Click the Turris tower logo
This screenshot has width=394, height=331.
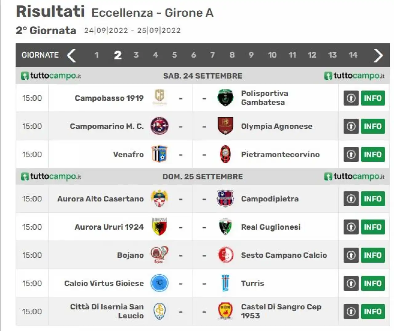[225, 283]
